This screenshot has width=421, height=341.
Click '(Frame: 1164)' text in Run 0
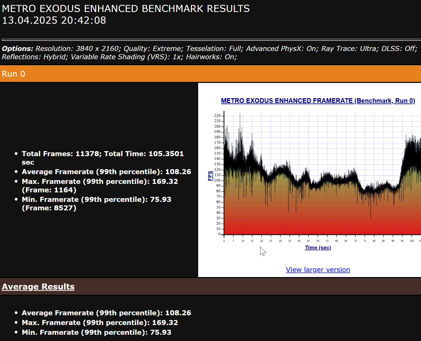(x=49, y=190)
